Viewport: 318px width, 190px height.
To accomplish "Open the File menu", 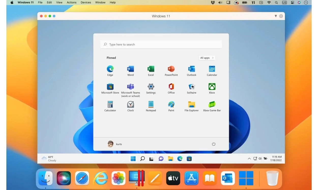I will click(40, 3).
